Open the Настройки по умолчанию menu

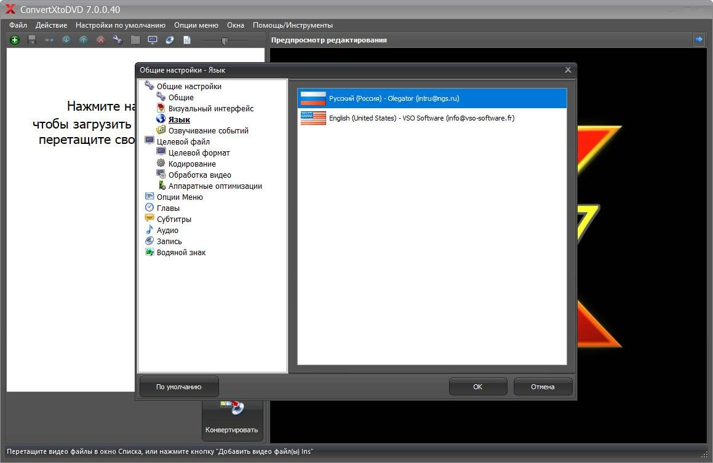coord(121,25)
